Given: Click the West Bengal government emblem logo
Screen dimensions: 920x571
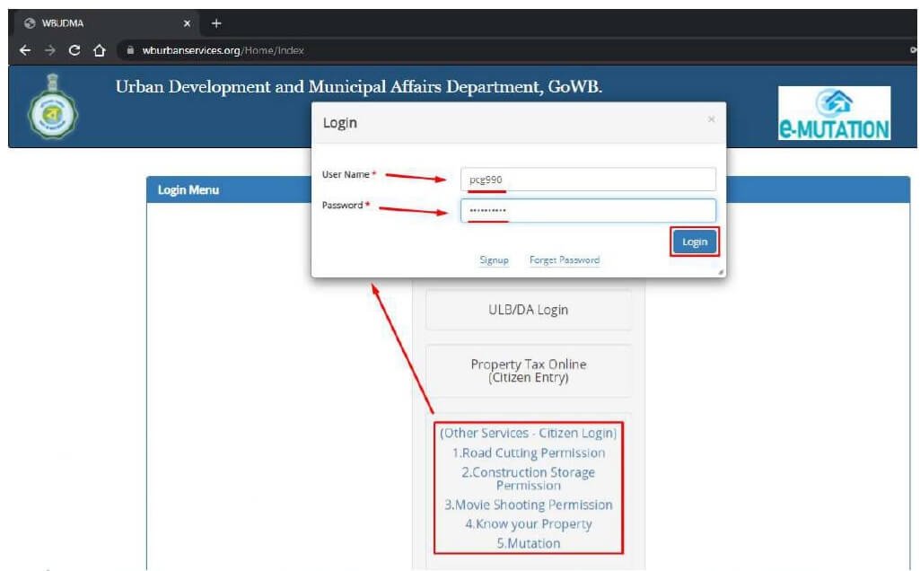Looking at the screenshot, I should (x=53, y=107).
